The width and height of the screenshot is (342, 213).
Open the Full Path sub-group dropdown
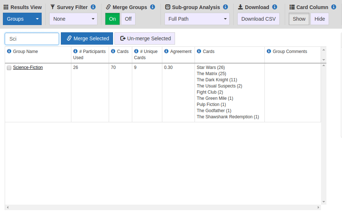[197, 19]
